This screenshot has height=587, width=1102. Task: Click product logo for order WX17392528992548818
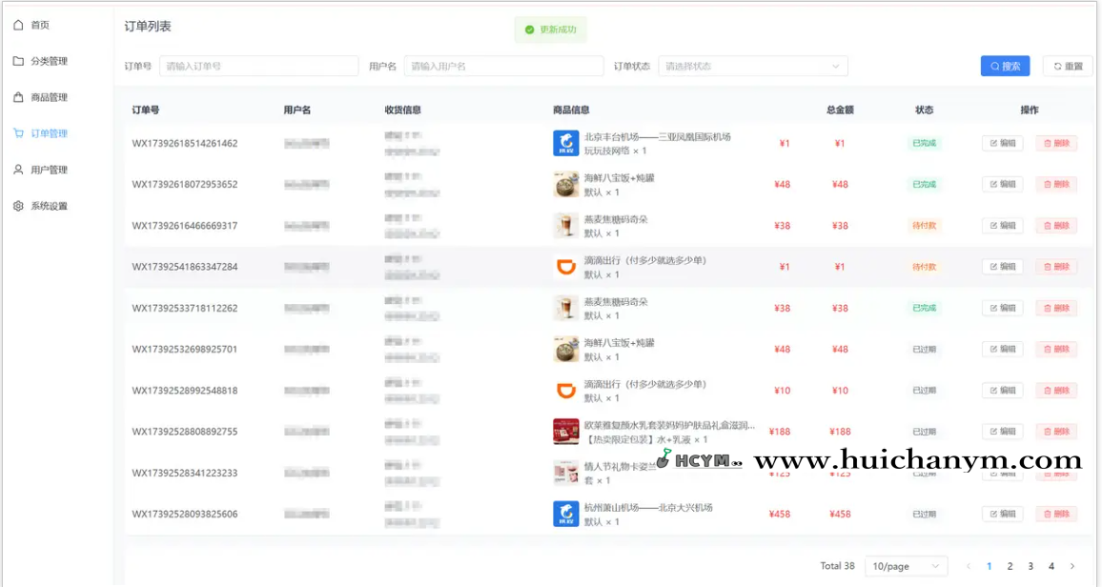pos(565,391)
